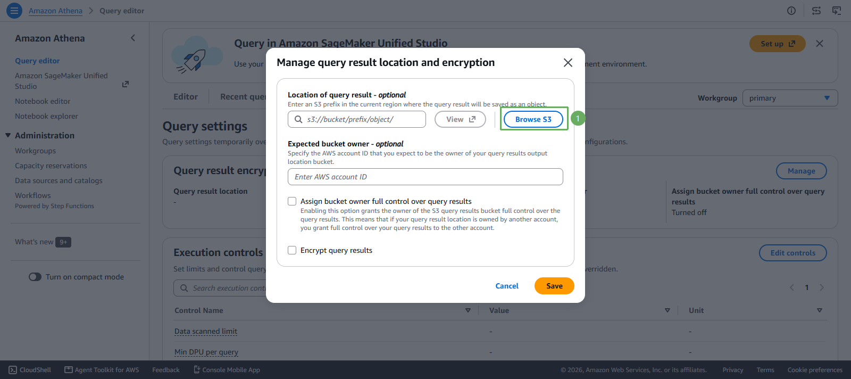Click the CloudShell icon in the footer
Image resolution: width=851 pixels, height=379 pixels.
point(13,370)
